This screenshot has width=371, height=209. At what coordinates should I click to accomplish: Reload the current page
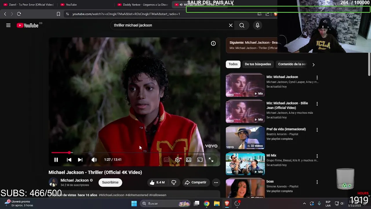pos(19,14)
